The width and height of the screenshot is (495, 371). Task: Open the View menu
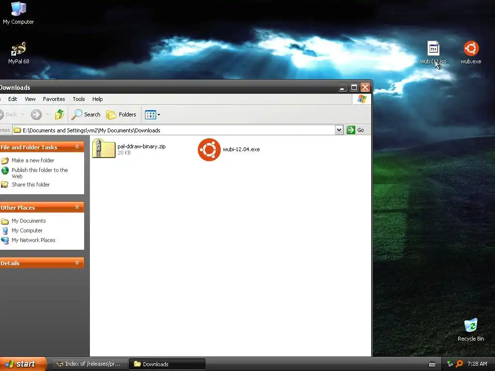(x=30, y=99)
